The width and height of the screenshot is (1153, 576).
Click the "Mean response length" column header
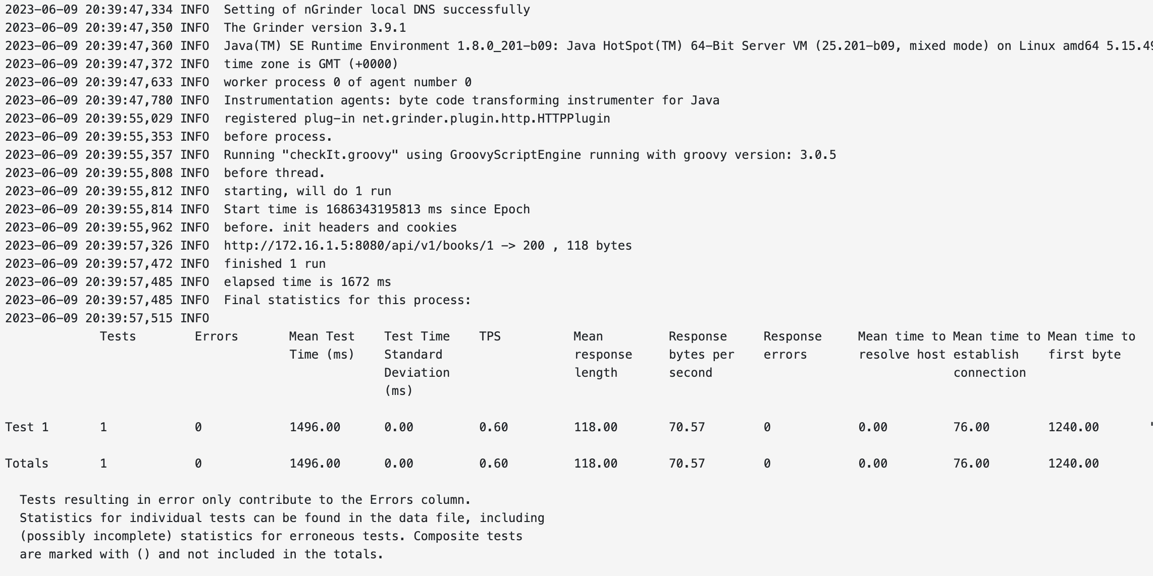(x=603, y=355)
